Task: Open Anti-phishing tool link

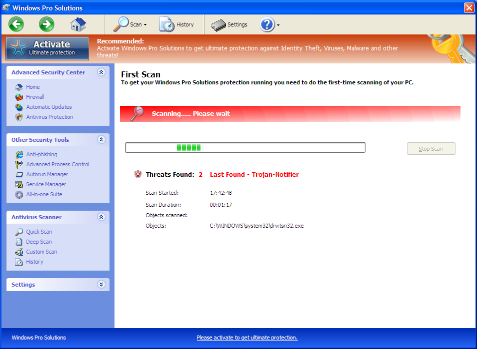Action: (x=41, y=154)
